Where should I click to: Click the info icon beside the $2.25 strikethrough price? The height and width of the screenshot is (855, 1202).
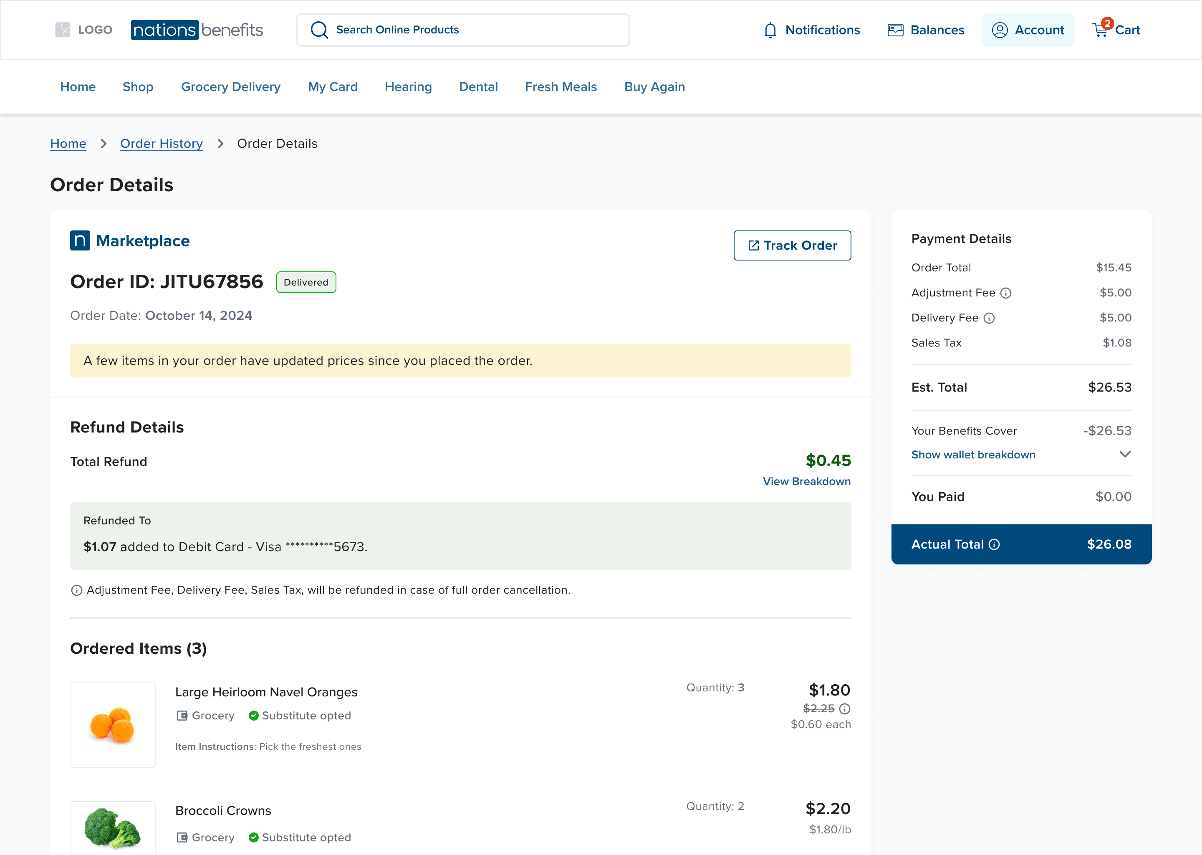[x=846, y=708]
